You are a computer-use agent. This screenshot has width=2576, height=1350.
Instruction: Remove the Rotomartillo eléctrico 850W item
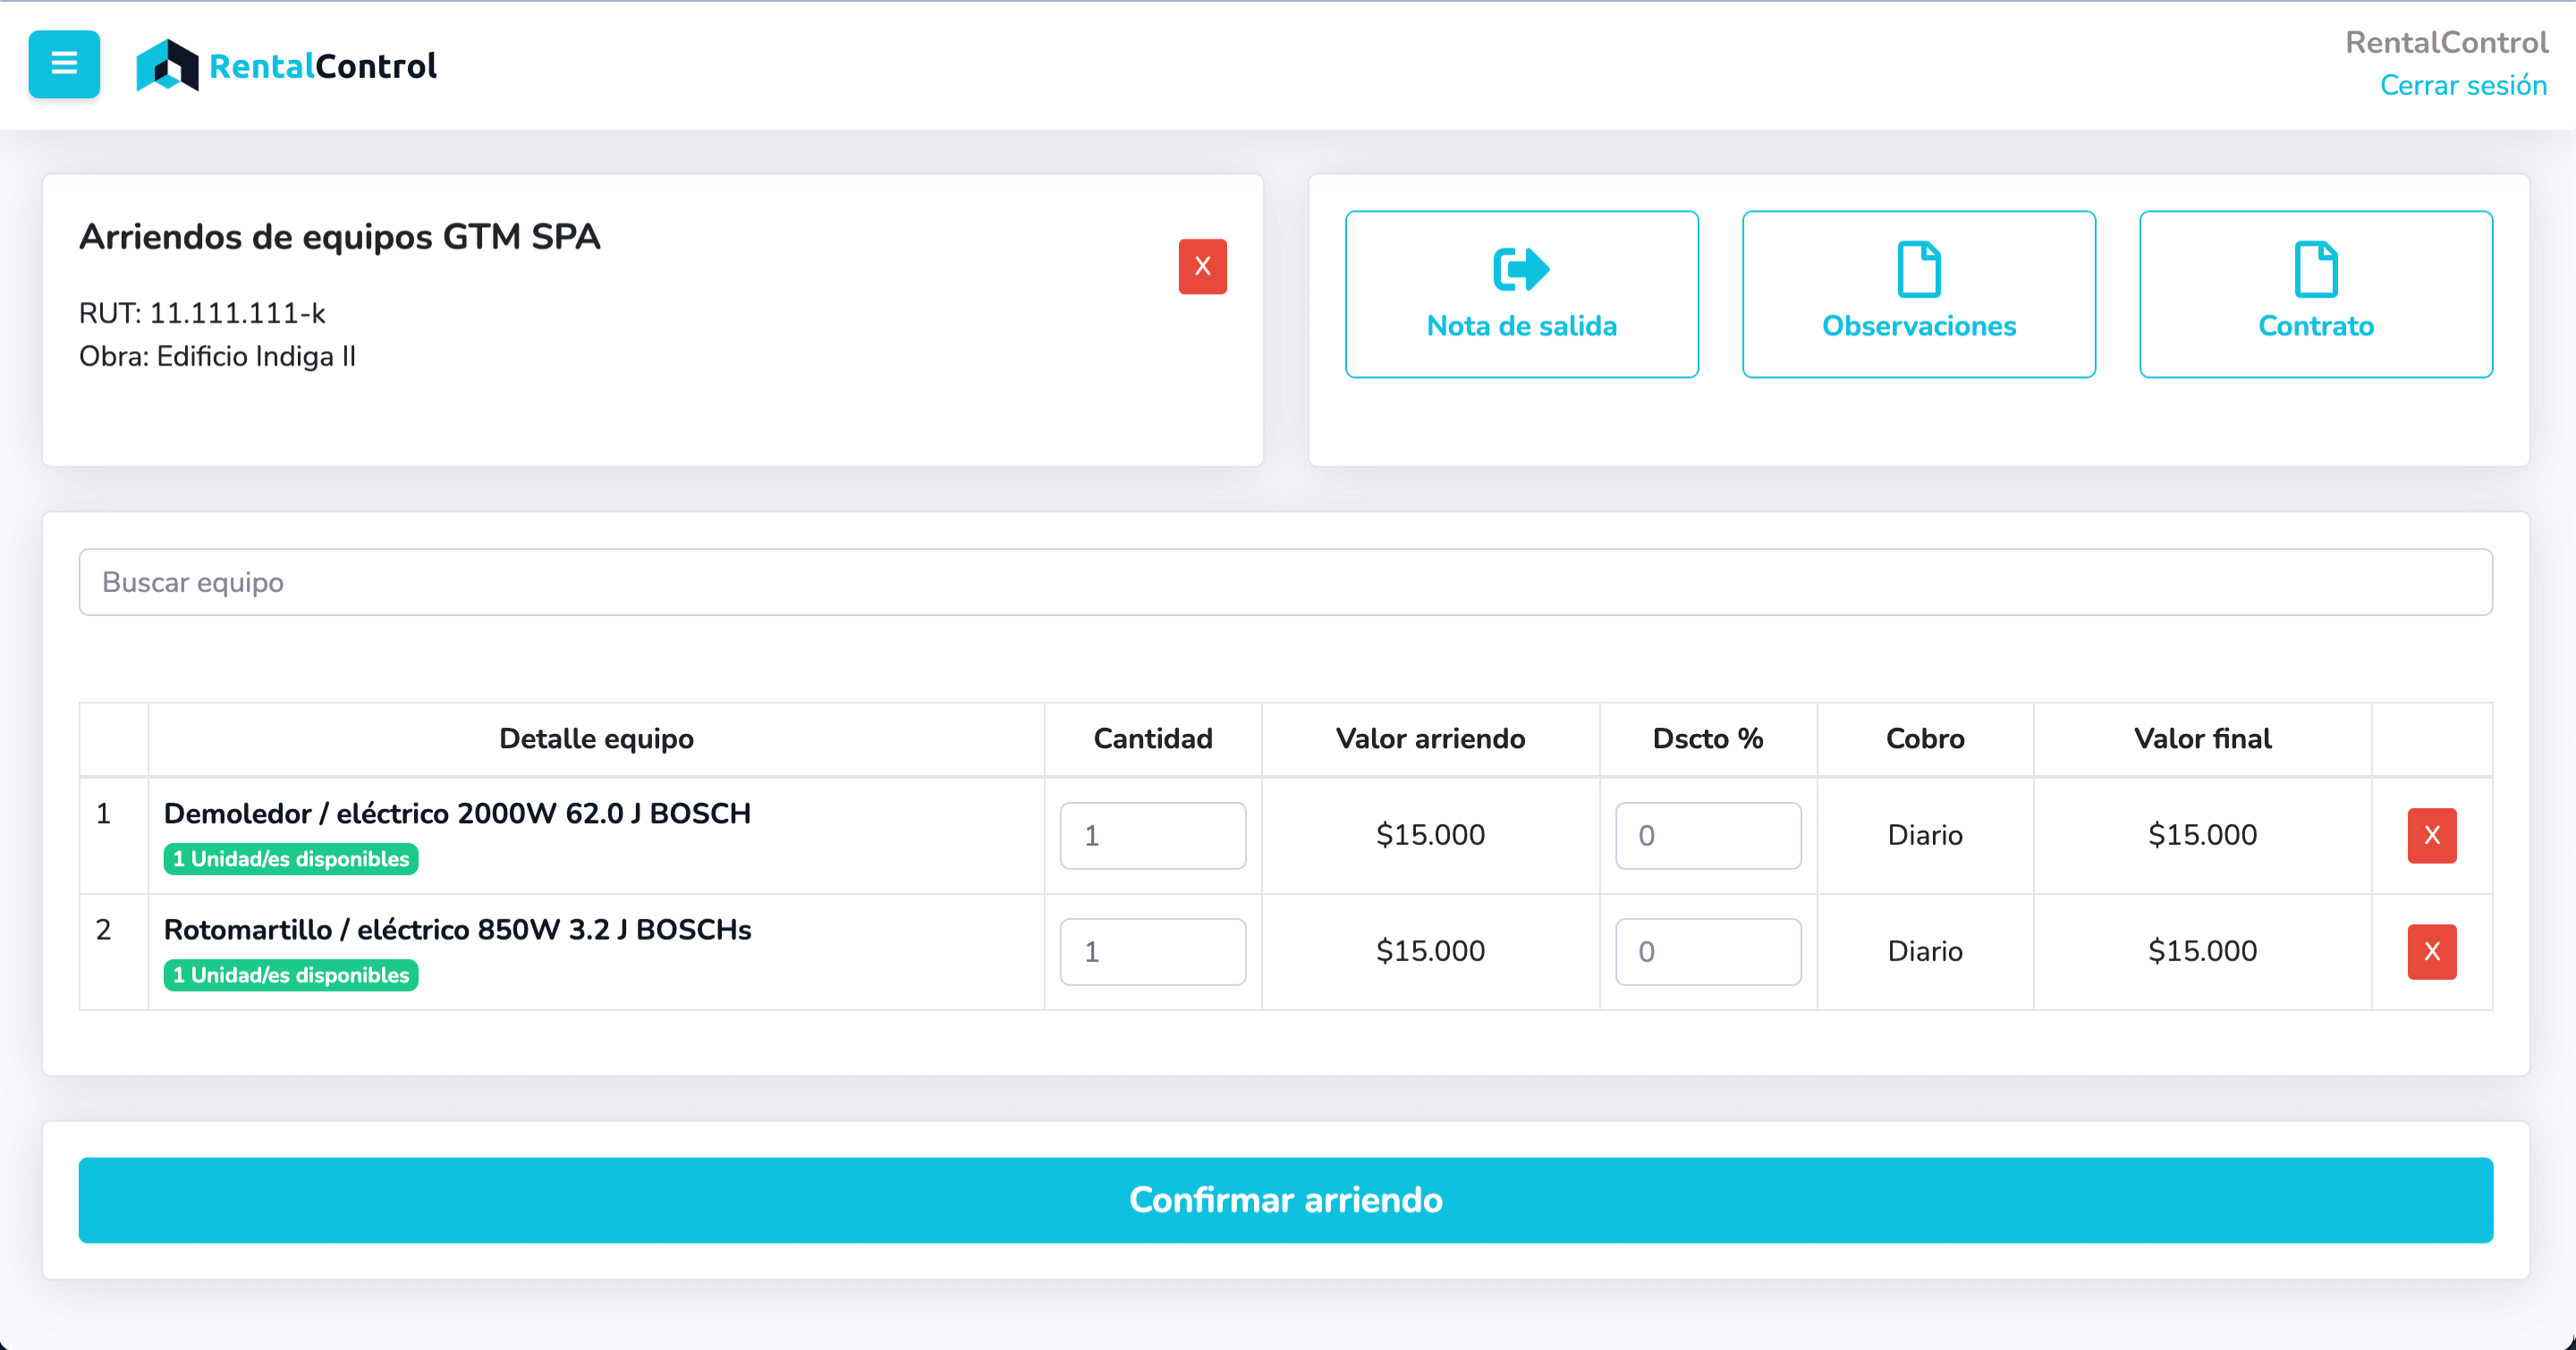2431,951
